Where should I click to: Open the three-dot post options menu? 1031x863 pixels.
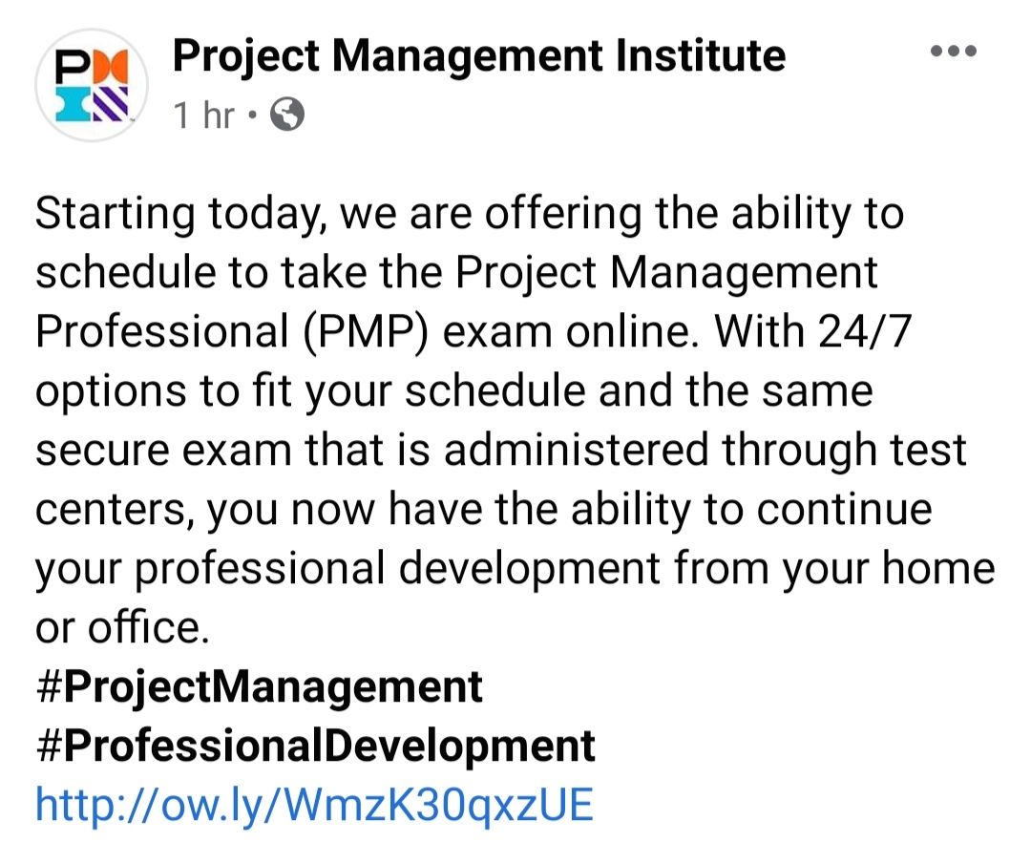pos(954,51)
